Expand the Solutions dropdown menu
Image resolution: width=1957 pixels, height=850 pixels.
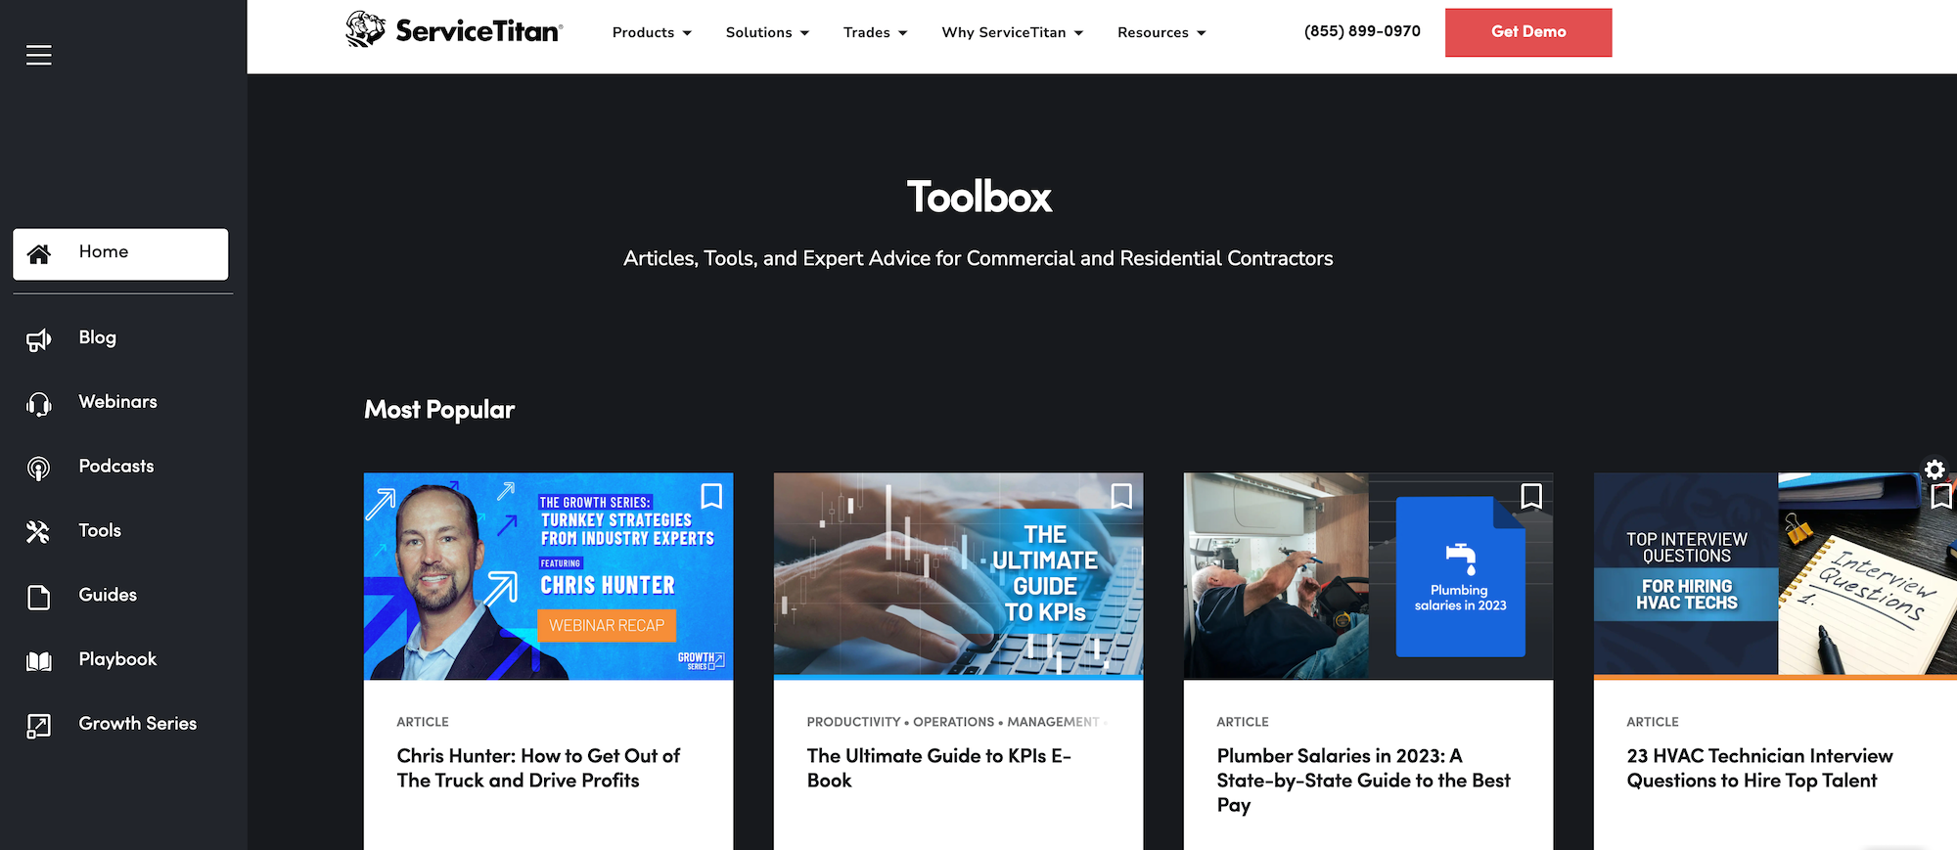pyautogui.click(x=767, y=32)
